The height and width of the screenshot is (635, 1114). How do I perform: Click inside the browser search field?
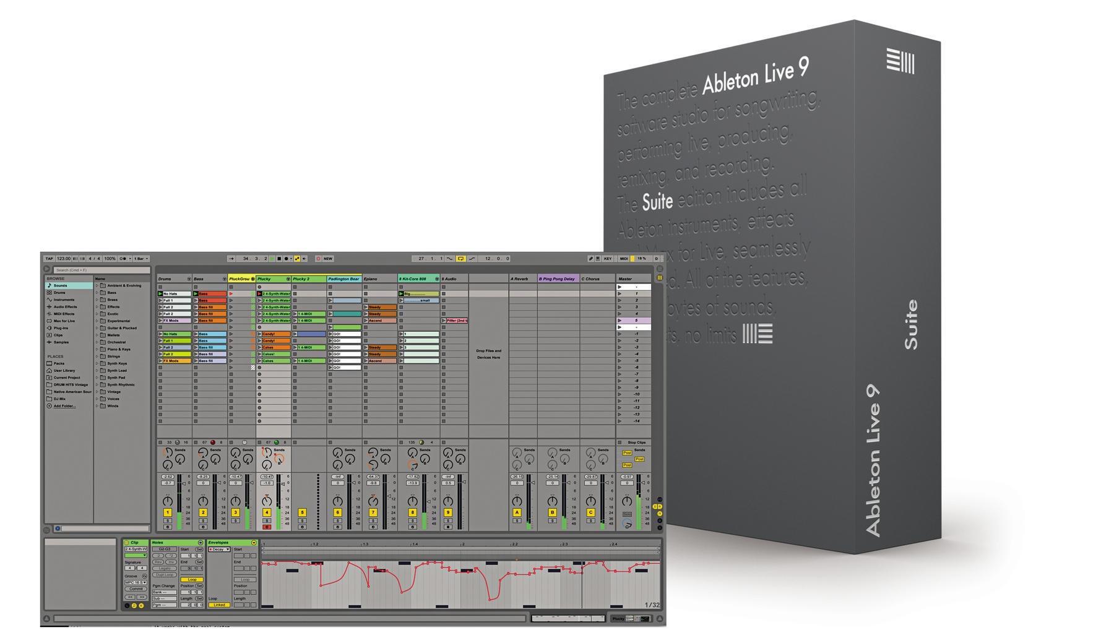99,270
